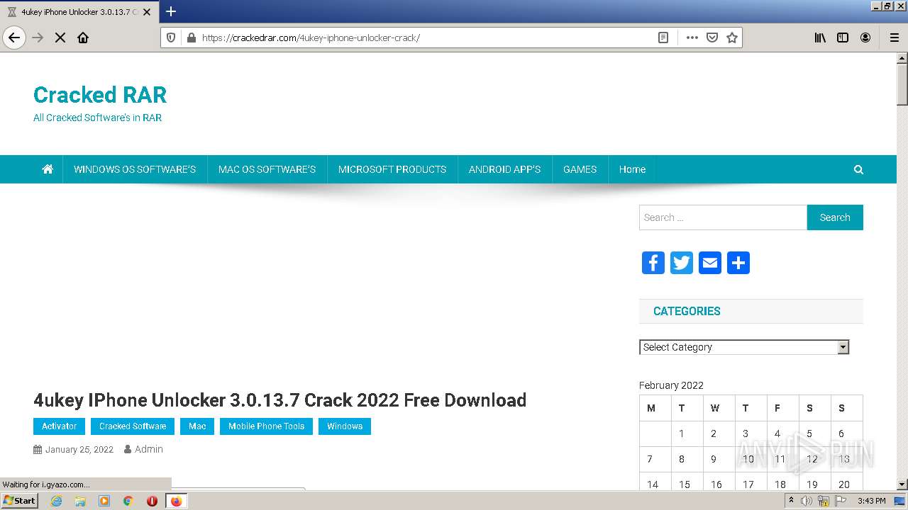Image resolution: width=908 pixels, height=510 pixels.
Task: Click the site home icon in nav bar
Action: point(48,169)
